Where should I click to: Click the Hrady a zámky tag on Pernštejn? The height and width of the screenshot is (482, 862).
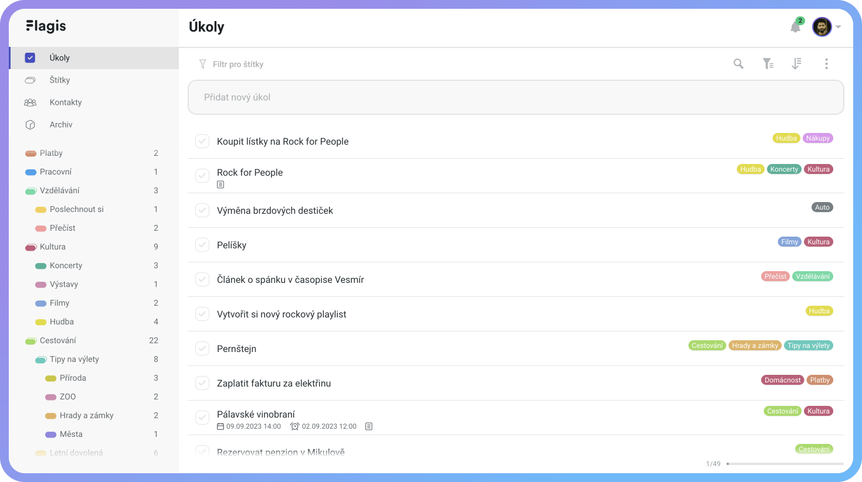[x=755, y=346]
